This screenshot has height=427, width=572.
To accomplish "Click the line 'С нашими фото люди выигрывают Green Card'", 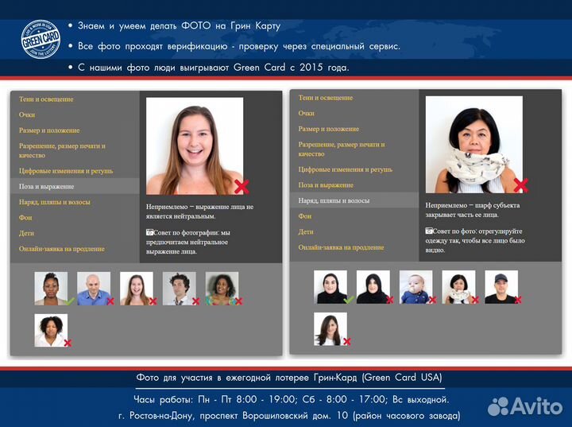I will pyautogui.click(x=181, y=68).
